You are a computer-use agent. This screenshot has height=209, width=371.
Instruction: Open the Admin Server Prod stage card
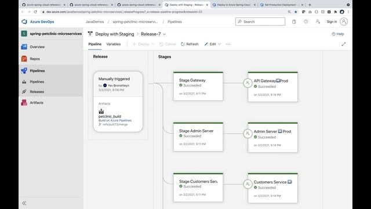coord(273,138)
